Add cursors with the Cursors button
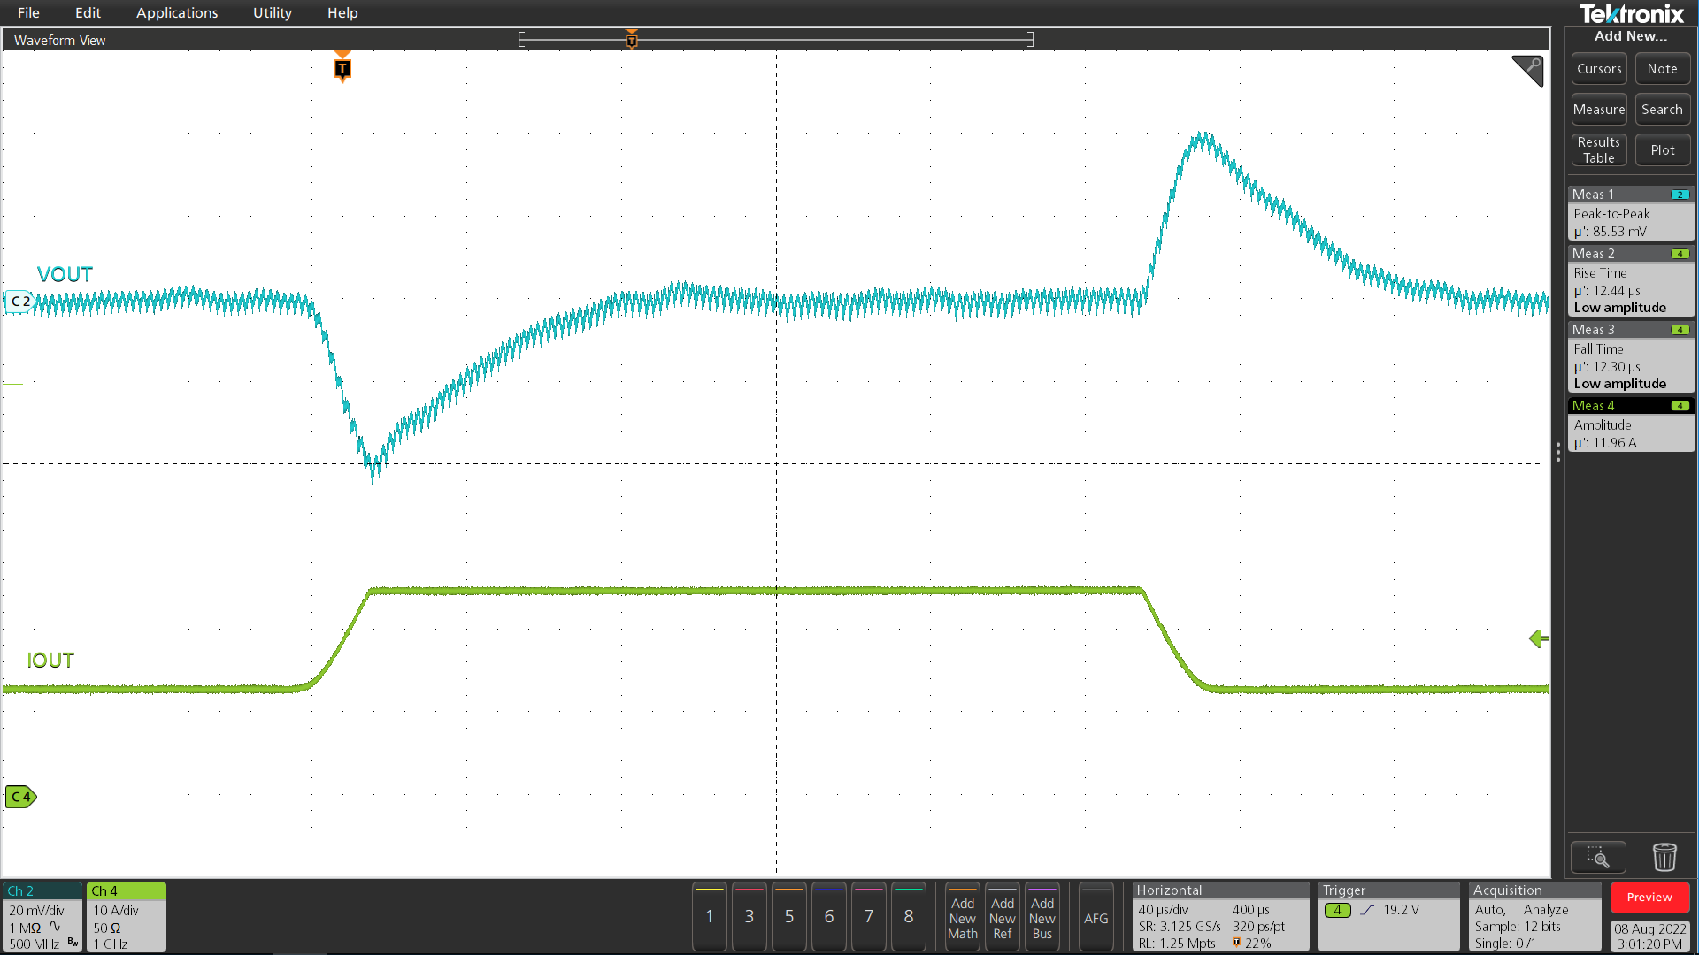Viewport: 1699px width, 955px height. click(1598, 68)
